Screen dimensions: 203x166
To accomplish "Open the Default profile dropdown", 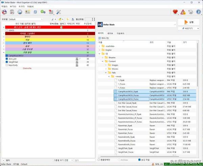I will pyautogui.click(x=26, y=19).
